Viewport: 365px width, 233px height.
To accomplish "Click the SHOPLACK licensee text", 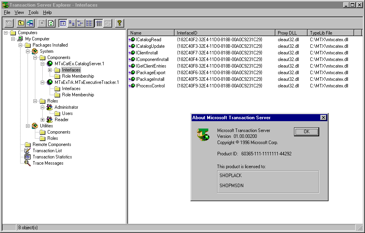I will [230, 175].
